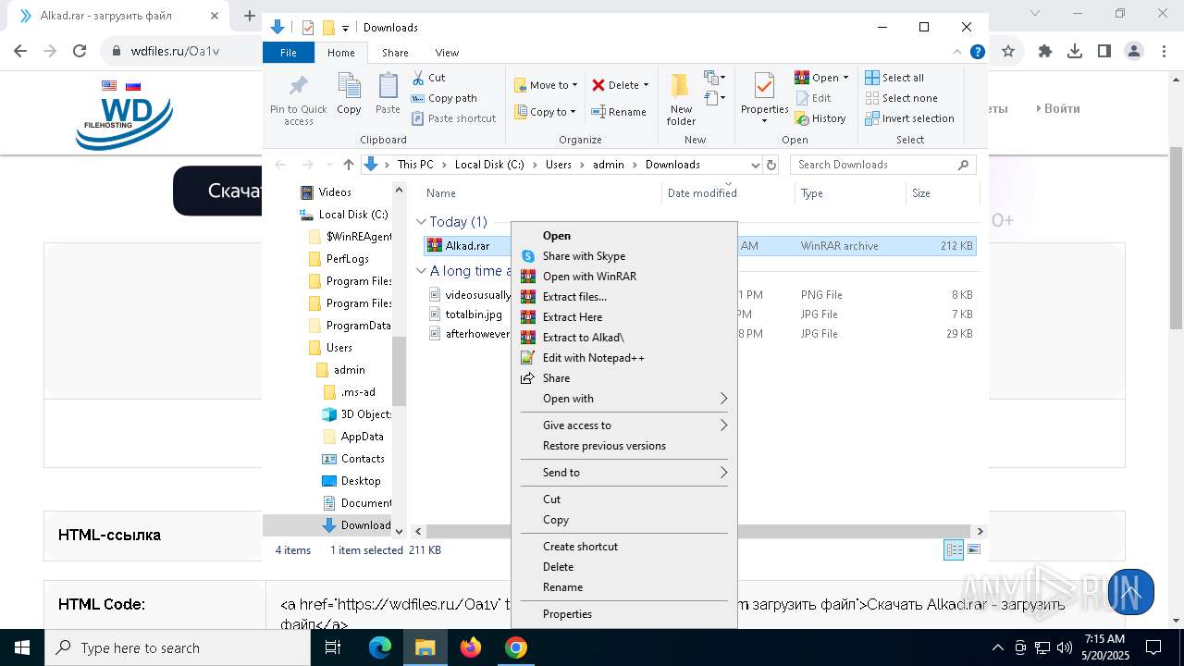Open Contacts in navigation tree
Viewport: 1184px width, 666px height.
(362, 459)
